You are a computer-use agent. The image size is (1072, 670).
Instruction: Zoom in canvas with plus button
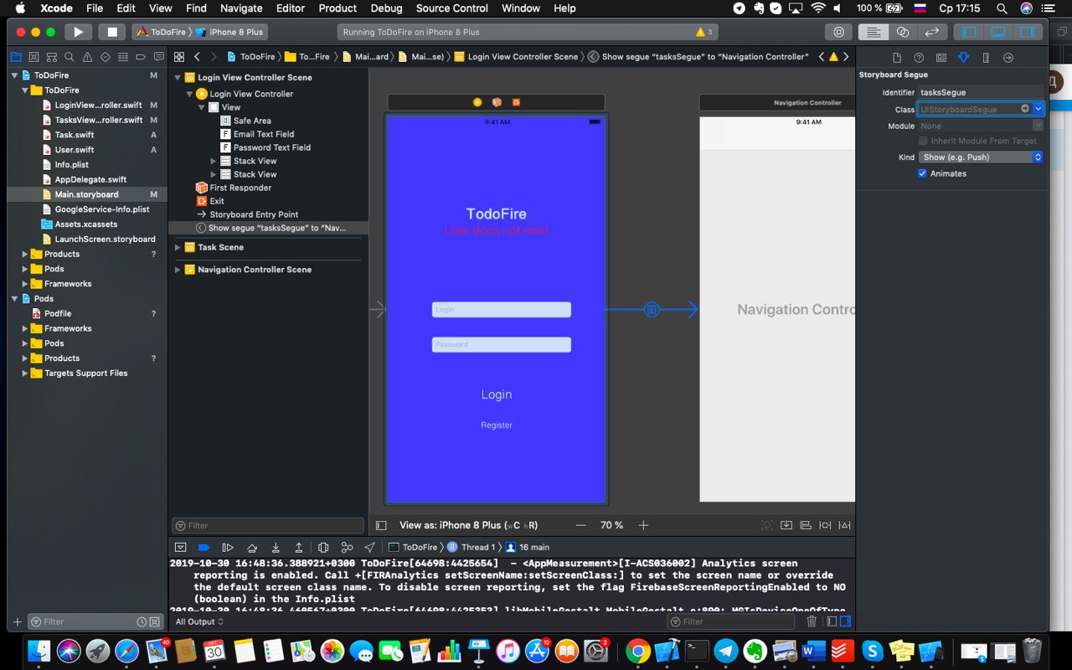pos(643,525)
